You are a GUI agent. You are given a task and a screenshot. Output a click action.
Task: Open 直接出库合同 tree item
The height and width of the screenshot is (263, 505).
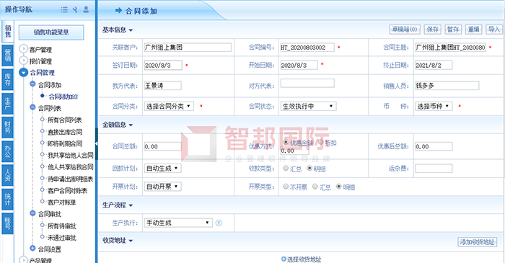tap(65, 132)
